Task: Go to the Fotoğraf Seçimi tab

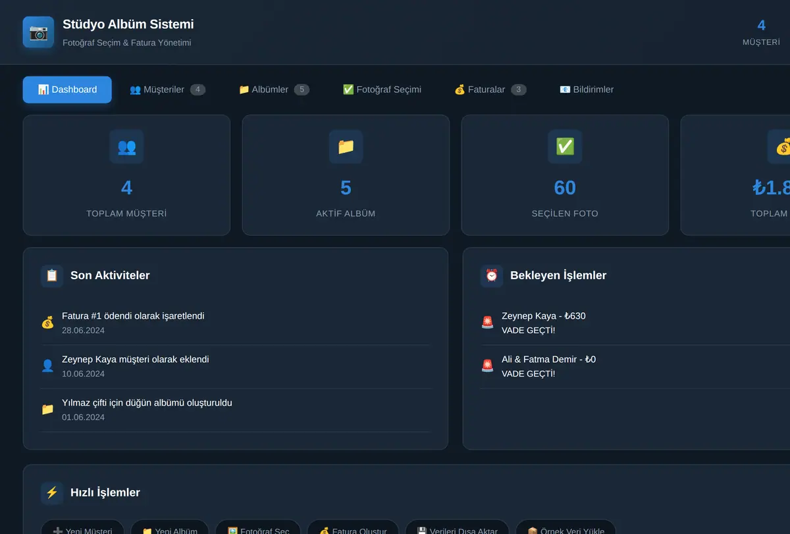Action: (x=382, y=90)
